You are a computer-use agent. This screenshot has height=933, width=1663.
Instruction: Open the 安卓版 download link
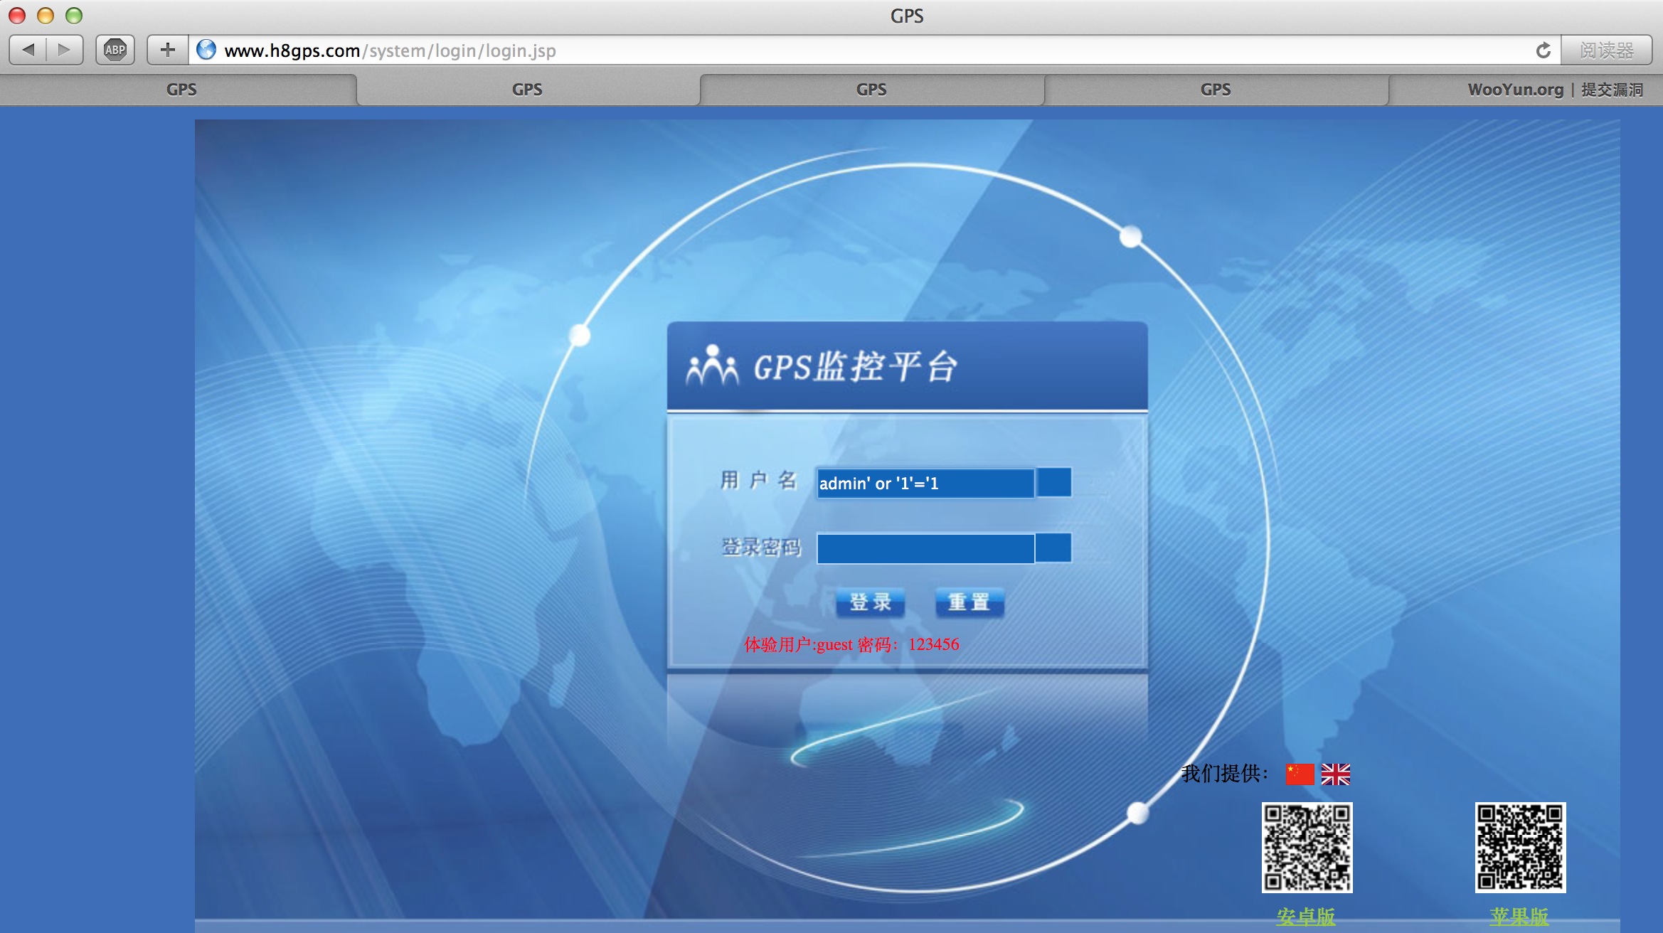tap(1306, 917)
